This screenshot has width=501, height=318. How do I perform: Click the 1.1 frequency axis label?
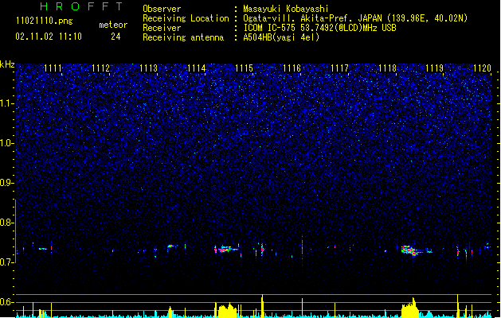coord(6,103)
